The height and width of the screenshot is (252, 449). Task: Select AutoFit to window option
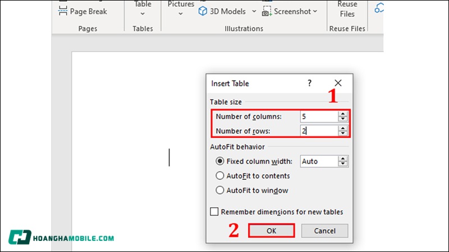pyautogui.click(x=219, y=190)
